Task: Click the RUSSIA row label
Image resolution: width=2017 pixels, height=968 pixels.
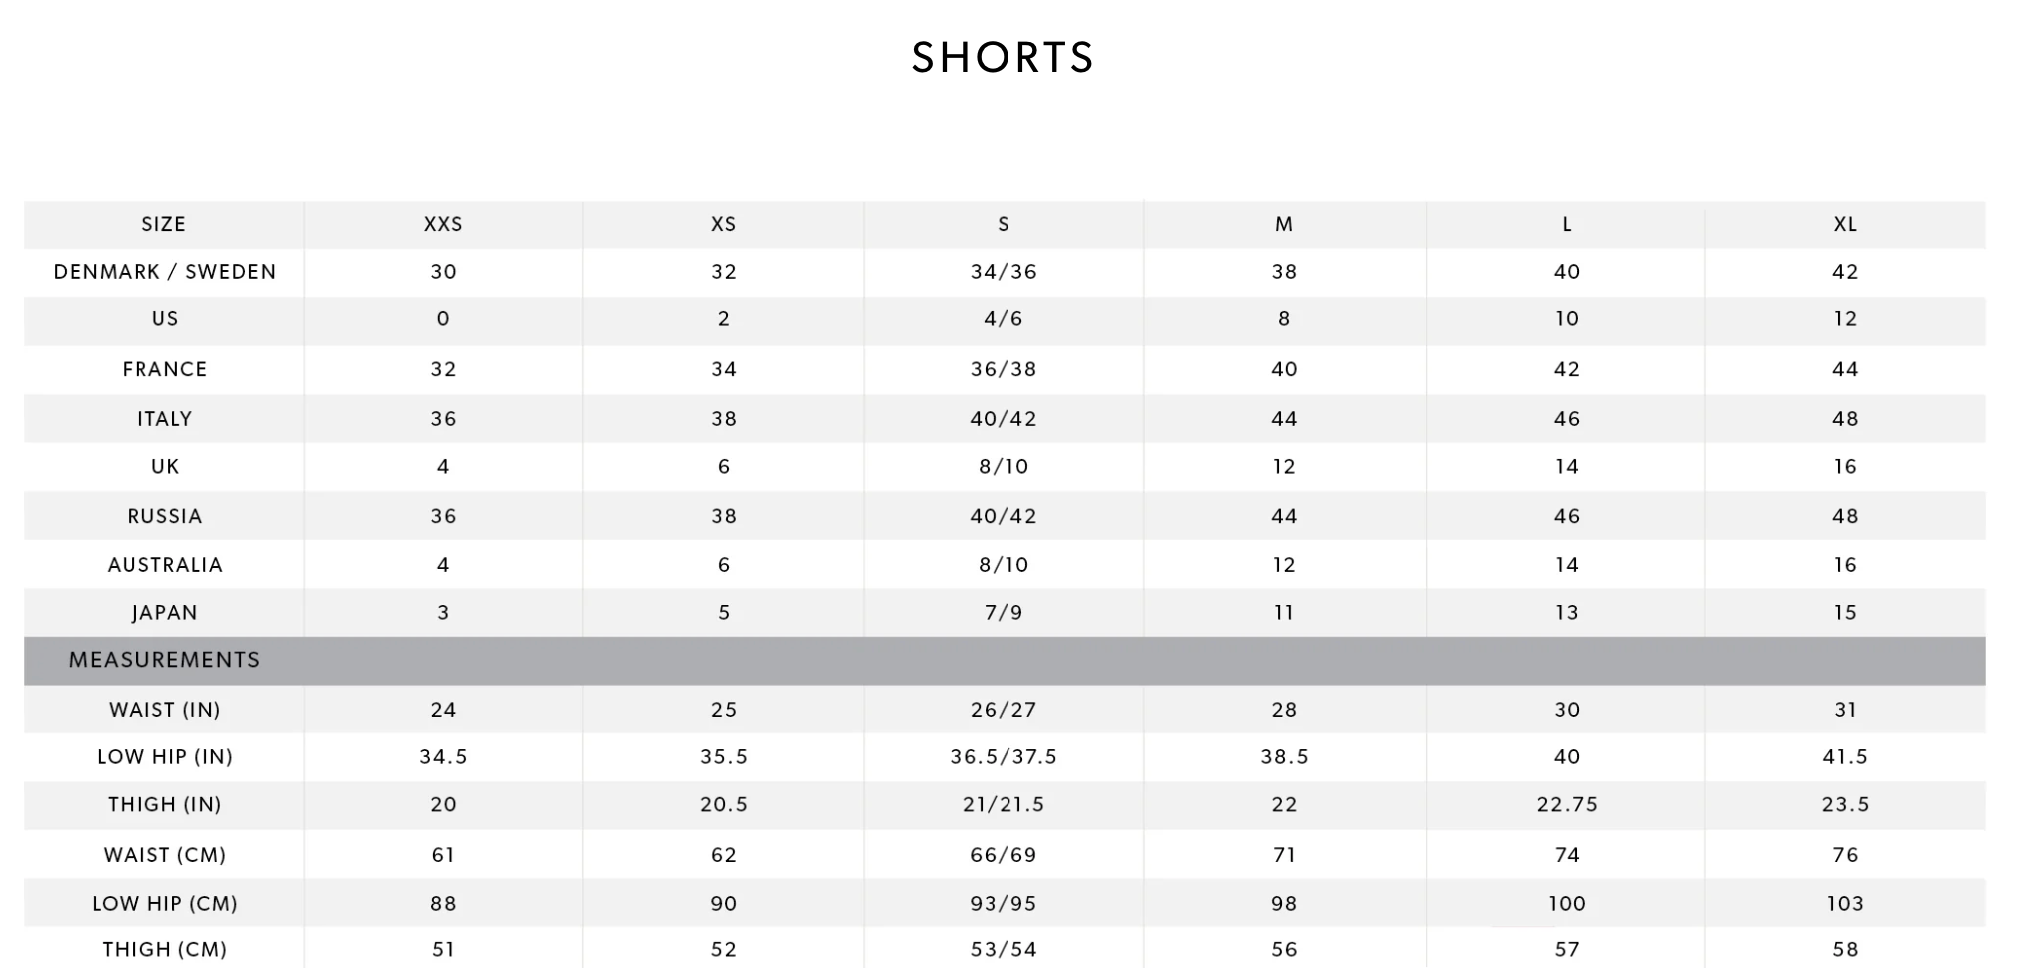Action: tap(165, 516)
